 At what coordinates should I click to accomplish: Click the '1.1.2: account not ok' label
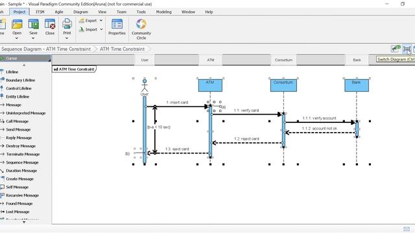click(320, 128)
